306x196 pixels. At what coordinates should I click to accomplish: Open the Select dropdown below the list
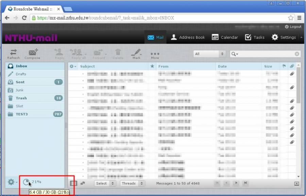(x=105, y=183)
